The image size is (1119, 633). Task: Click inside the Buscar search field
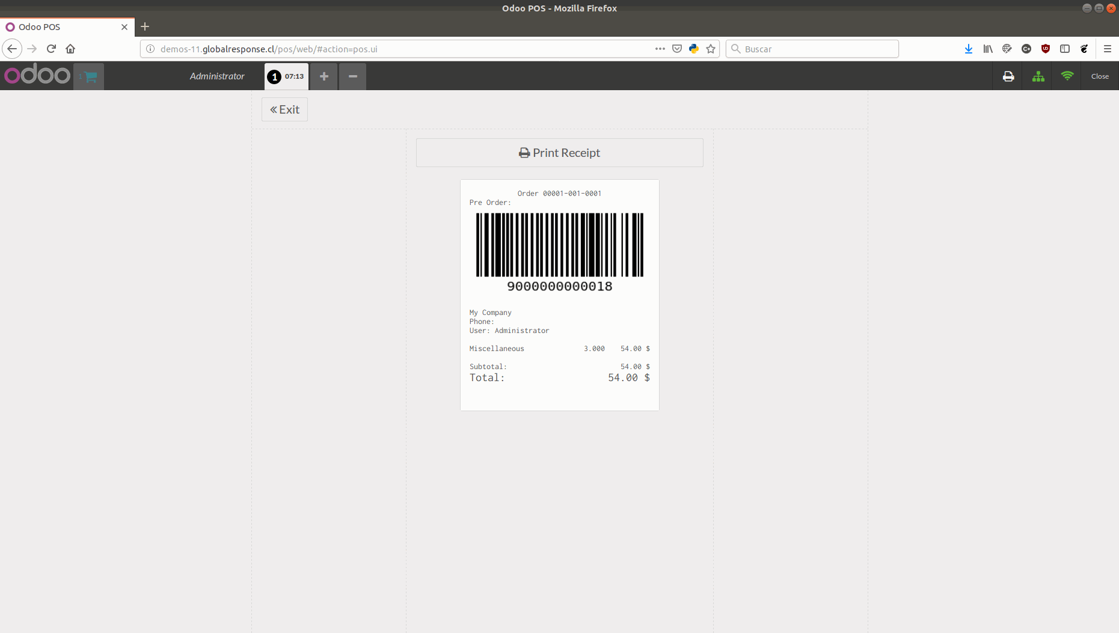812,49
